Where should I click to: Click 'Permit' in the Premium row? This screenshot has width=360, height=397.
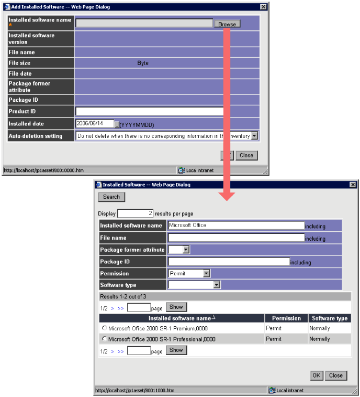[x=274, y=328]
